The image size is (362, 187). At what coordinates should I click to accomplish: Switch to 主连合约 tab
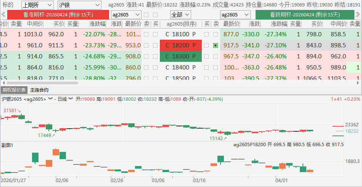(x=39, y=90)
